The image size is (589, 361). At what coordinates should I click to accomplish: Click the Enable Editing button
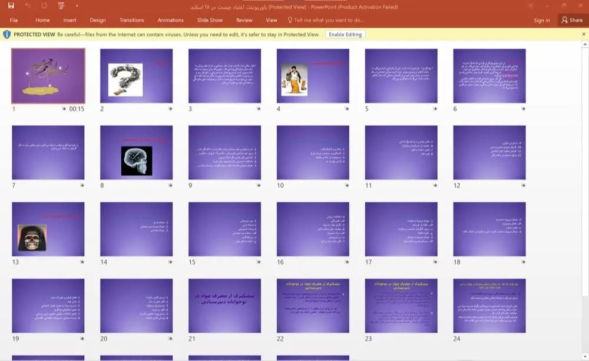[345, 35]
